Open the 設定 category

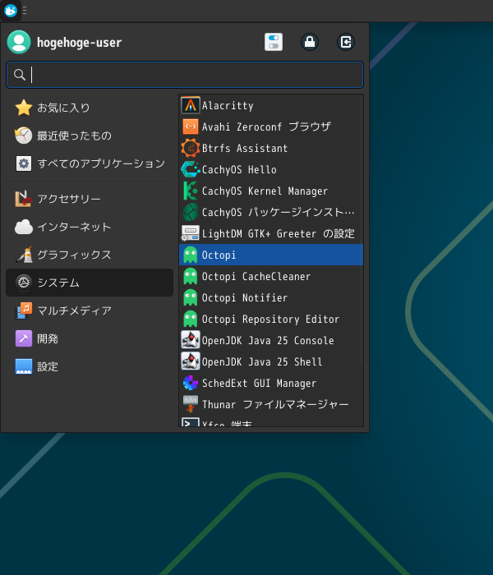click(90, 366)
